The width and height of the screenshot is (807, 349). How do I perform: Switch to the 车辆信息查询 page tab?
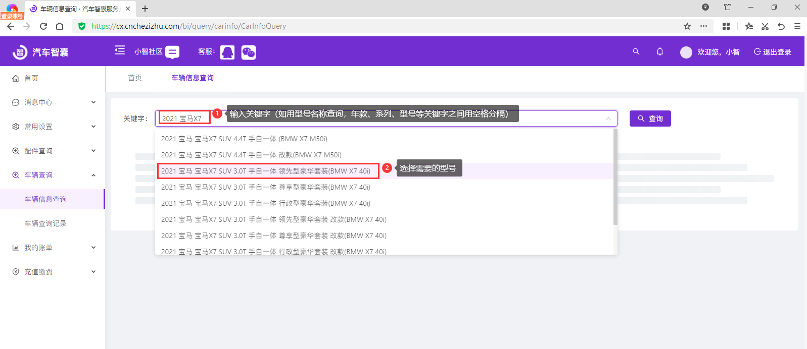point(193,78)
